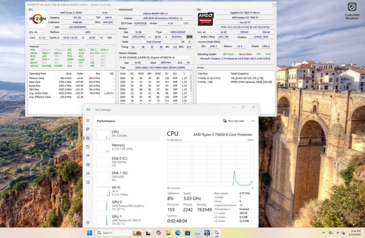The image size is (365, 238).
Task: Click NVMe - USB drive status icon
Action: coord(198,82)
